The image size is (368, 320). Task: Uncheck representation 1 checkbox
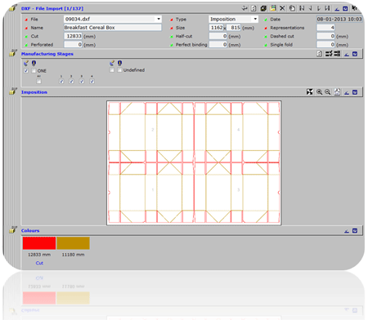(61, 82)
